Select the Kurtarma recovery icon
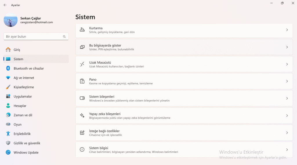297x165 pixels. click(x=82, y=30)
